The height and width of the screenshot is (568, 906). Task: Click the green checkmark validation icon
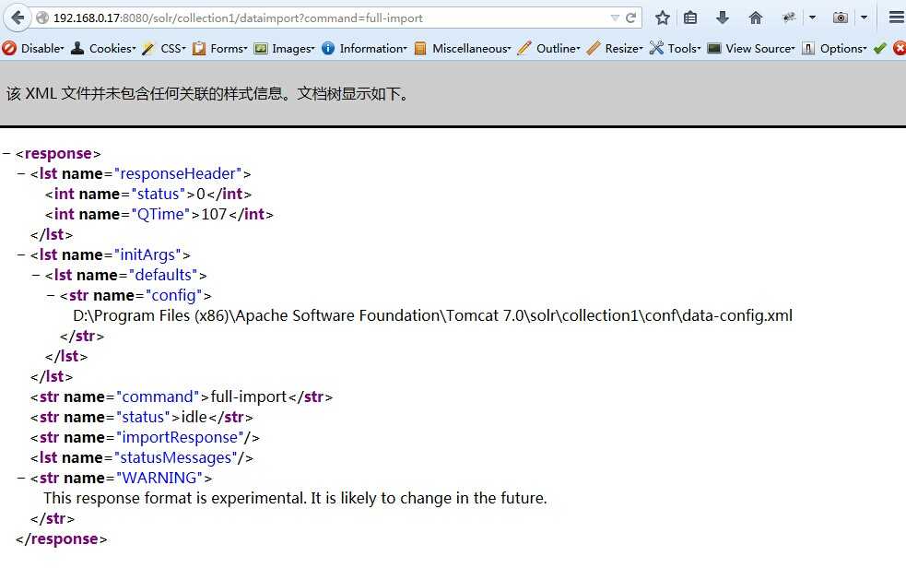(879, 48)
